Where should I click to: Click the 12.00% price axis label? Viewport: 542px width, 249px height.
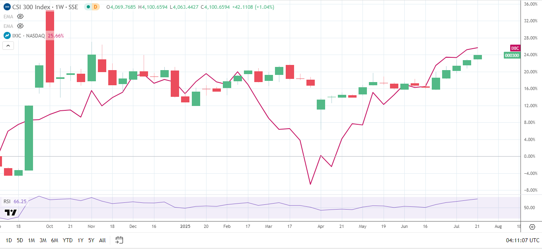coord(532,106)
